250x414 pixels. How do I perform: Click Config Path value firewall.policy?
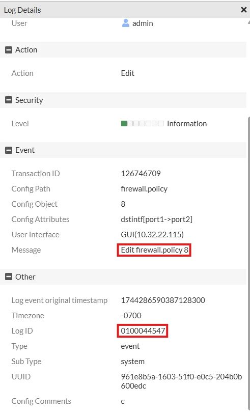tap(144, 189)
